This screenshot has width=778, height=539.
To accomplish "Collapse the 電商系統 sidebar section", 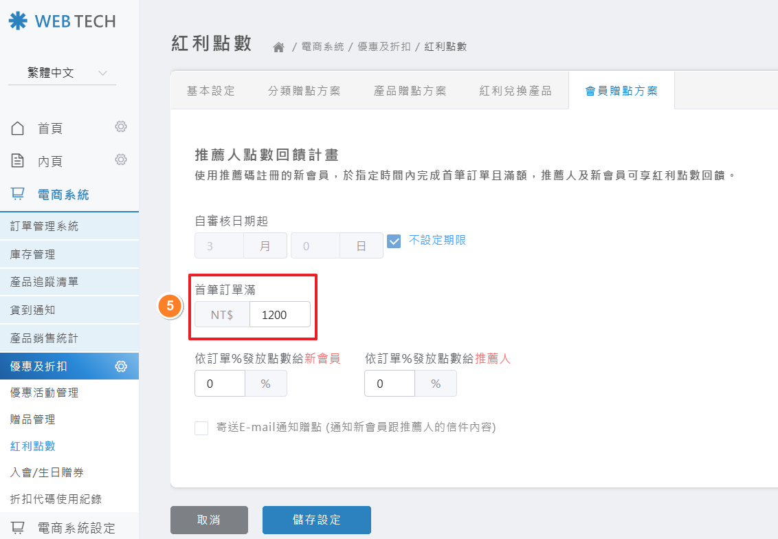I will pyautogui.click(x=63, y=195).
